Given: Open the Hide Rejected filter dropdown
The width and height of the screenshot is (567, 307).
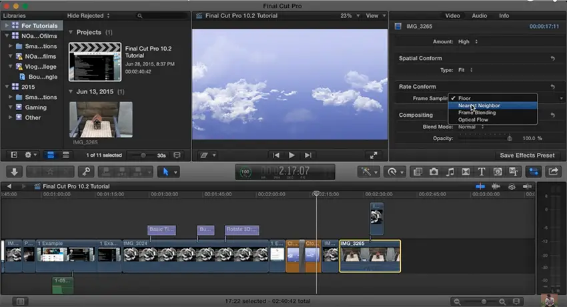Looking at the screenshot, I should tap(88, 16).
